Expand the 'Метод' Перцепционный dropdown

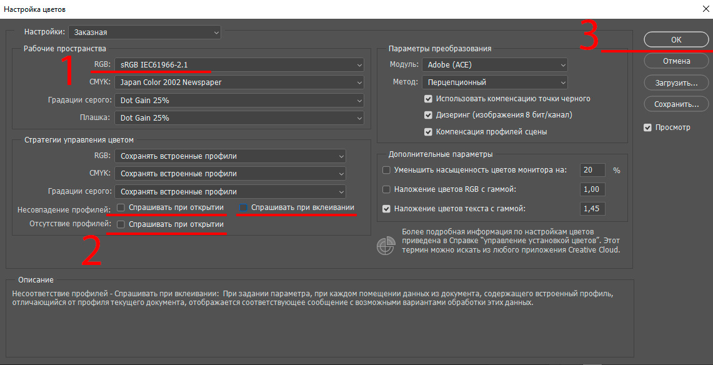[494, 82]
